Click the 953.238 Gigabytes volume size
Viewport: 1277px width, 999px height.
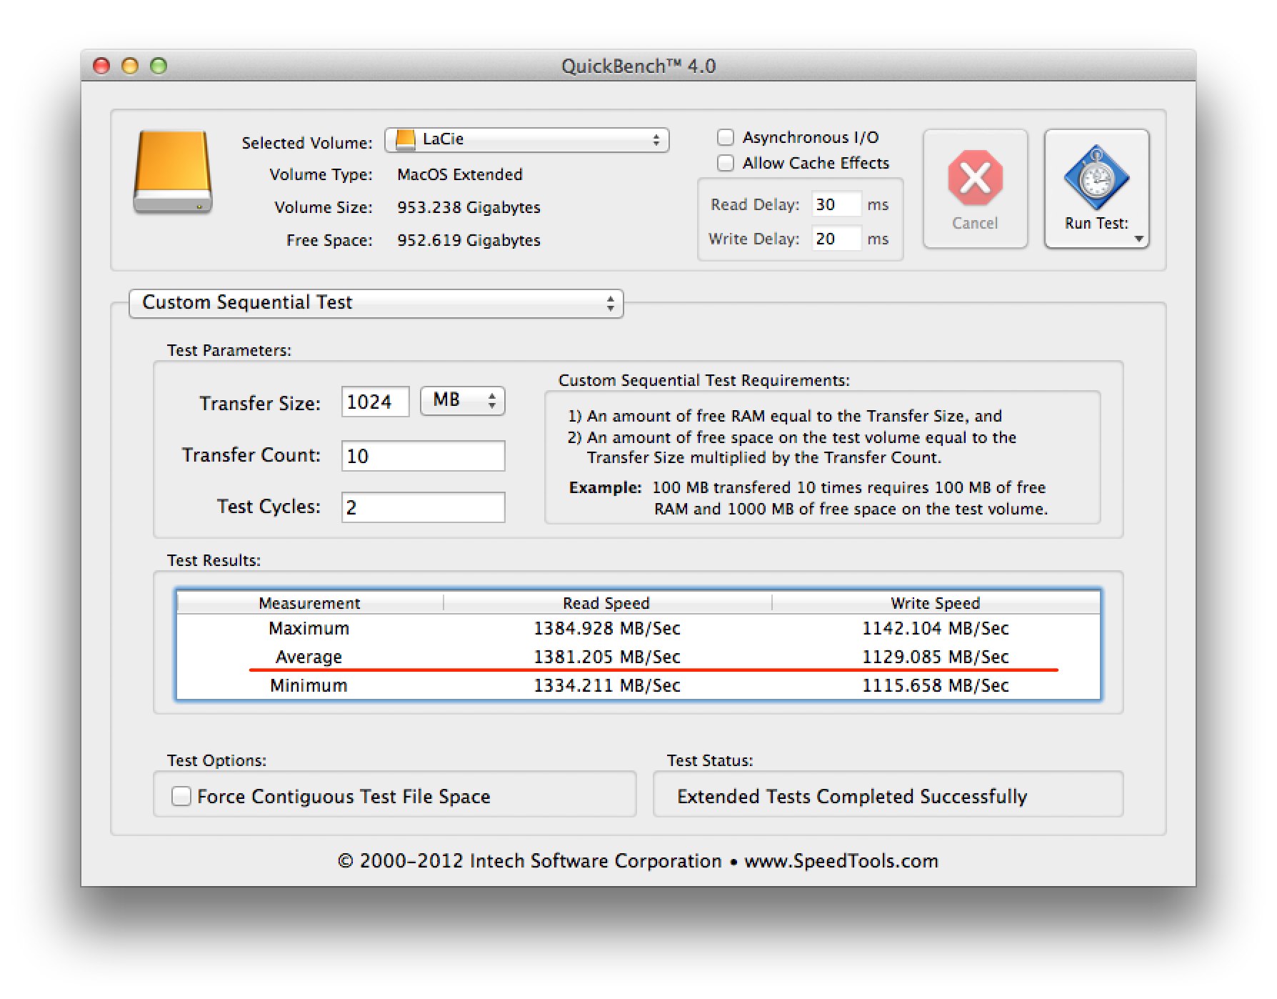(469, 207)
